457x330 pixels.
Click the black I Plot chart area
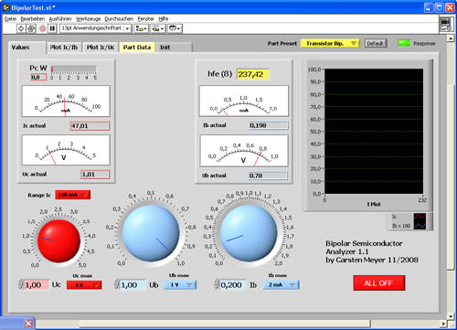pos(374,132)
